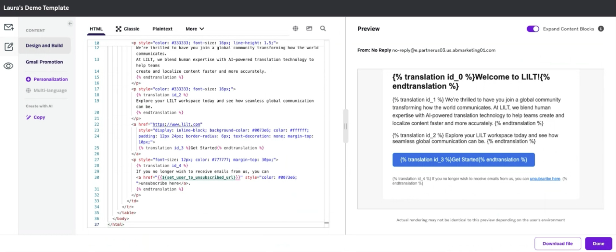Open Gmail Promotion in the sidebar
Image resolution: width=616 pixels, height=252 pixels.
point(44,62)
